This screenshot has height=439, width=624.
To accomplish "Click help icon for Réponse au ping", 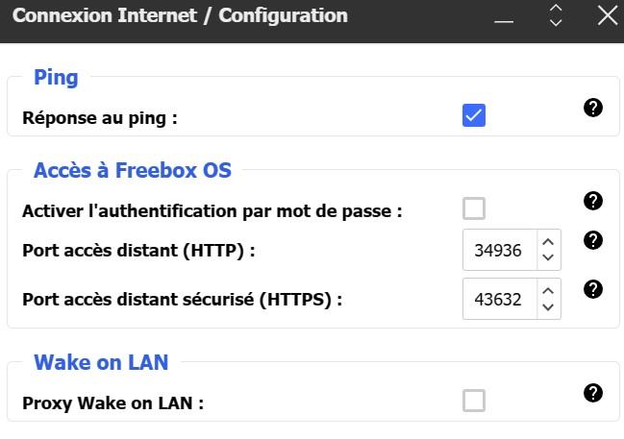I will 593,108.
